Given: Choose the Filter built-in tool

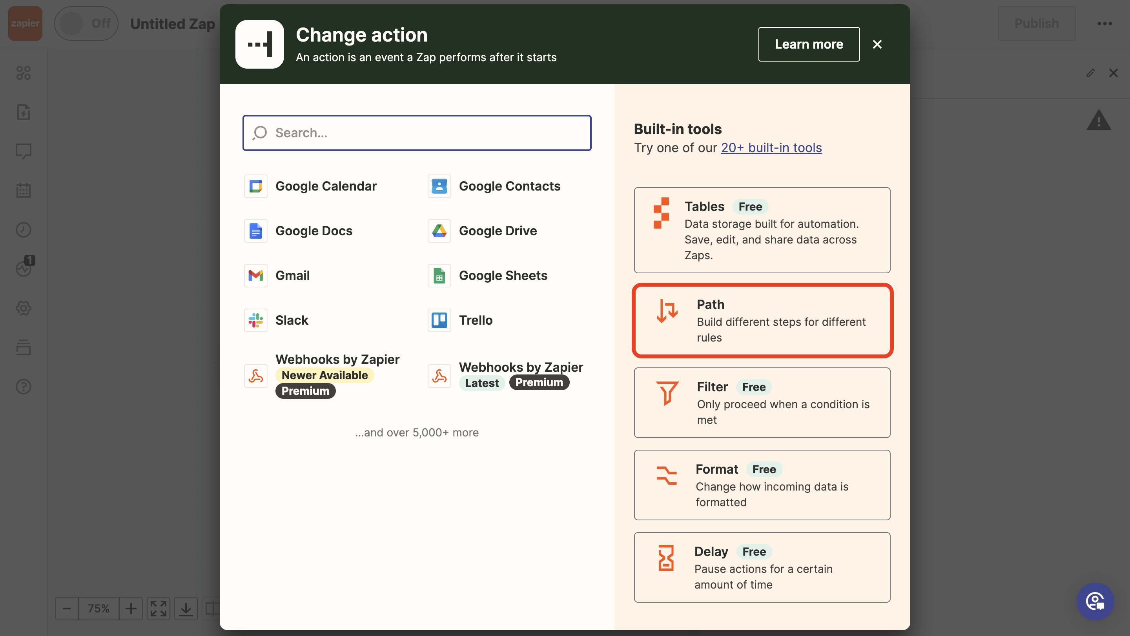Looking at the screenshot, I should click(x=762, y=402).
